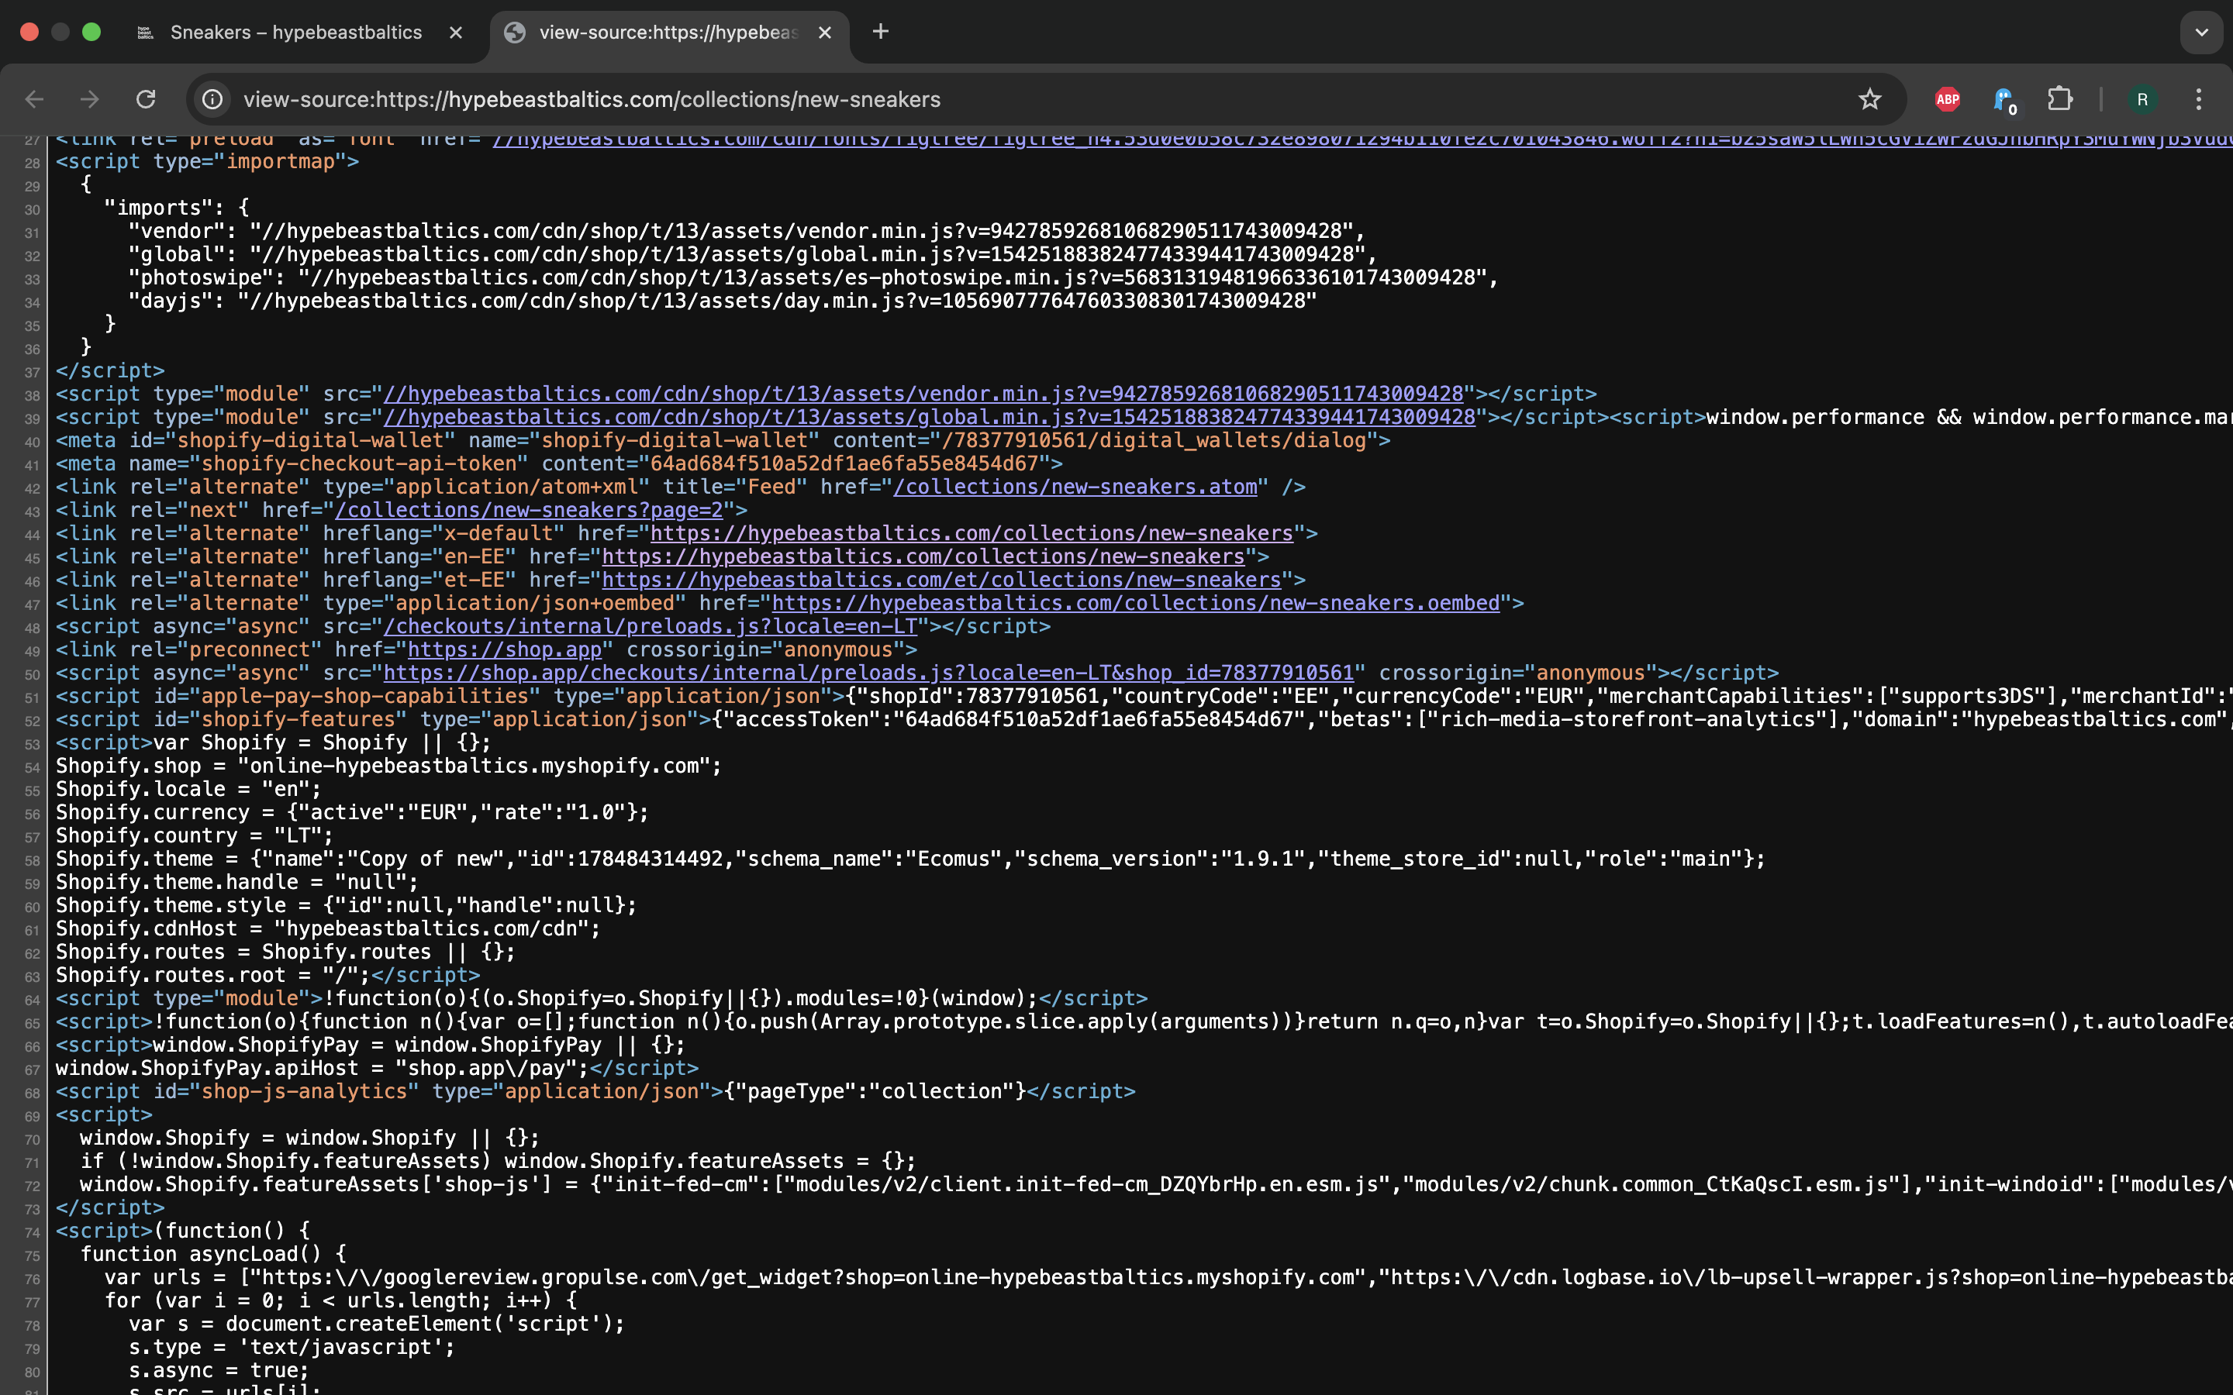Viewport: 2233px width, 1395px height.
Task: Click line number 58 in gutter
Action: coord(33,860)
